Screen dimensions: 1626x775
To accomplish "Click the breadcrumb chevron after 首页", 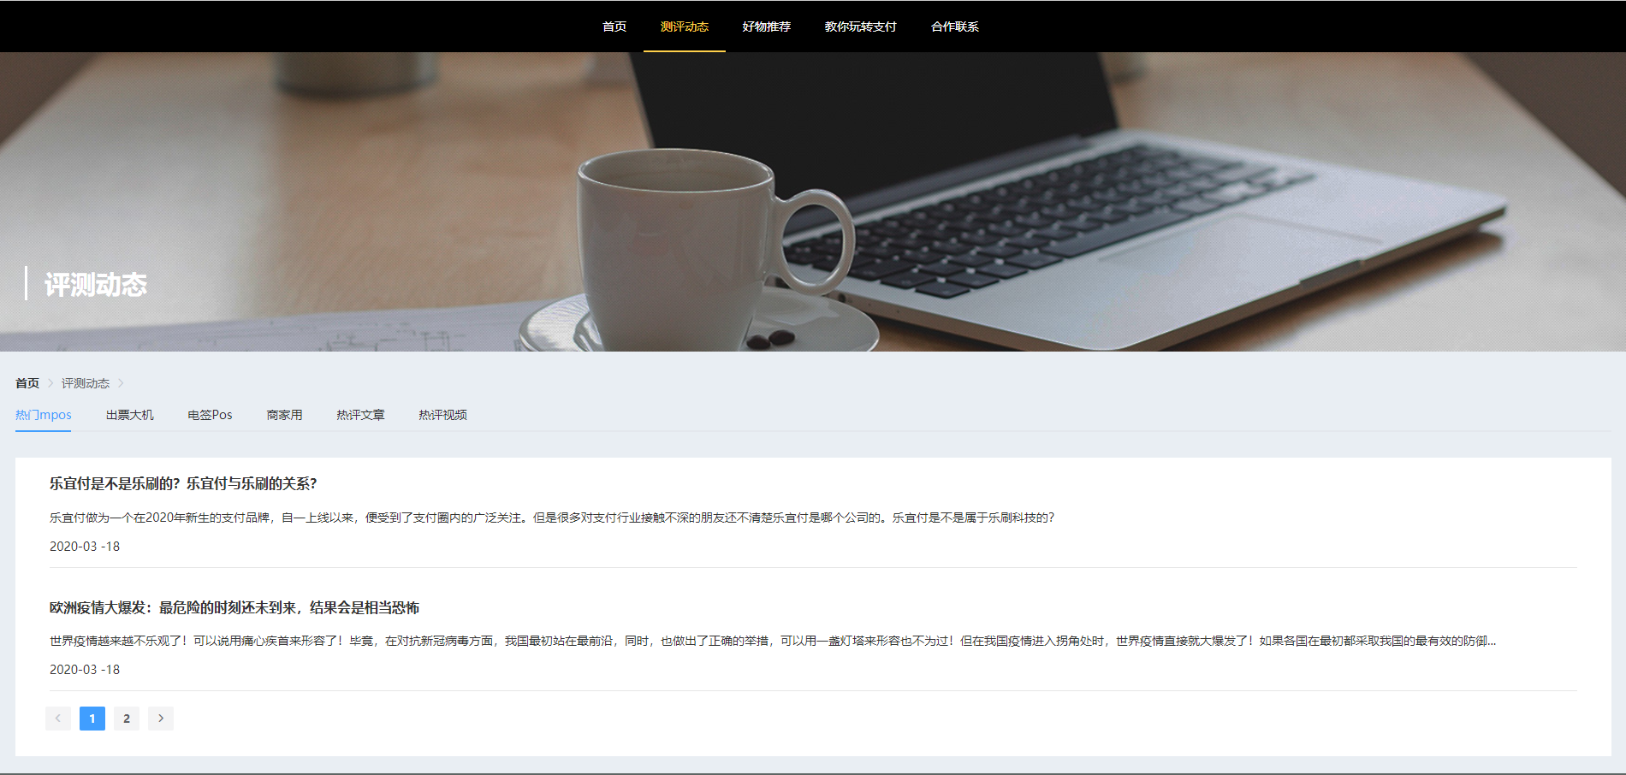I will click(x=50, y=383).
